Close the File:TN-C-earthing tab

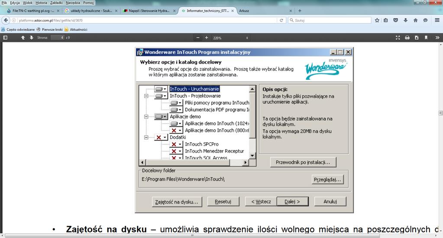(58, 11)
